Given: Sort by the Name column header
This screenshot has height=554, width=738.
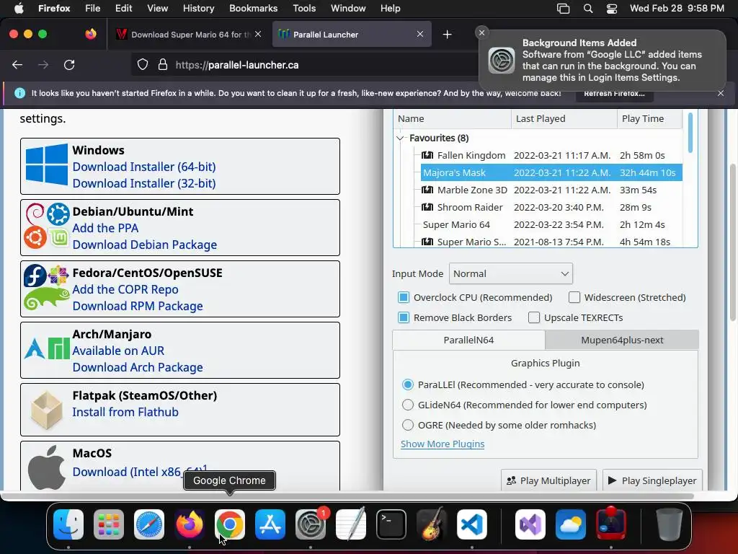Looking at the screenshot, I should point(453,119).
